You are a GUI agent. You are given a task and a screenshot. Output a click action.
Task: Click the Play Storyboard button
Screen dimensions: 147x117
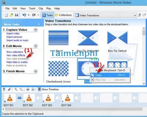point(33,89)
